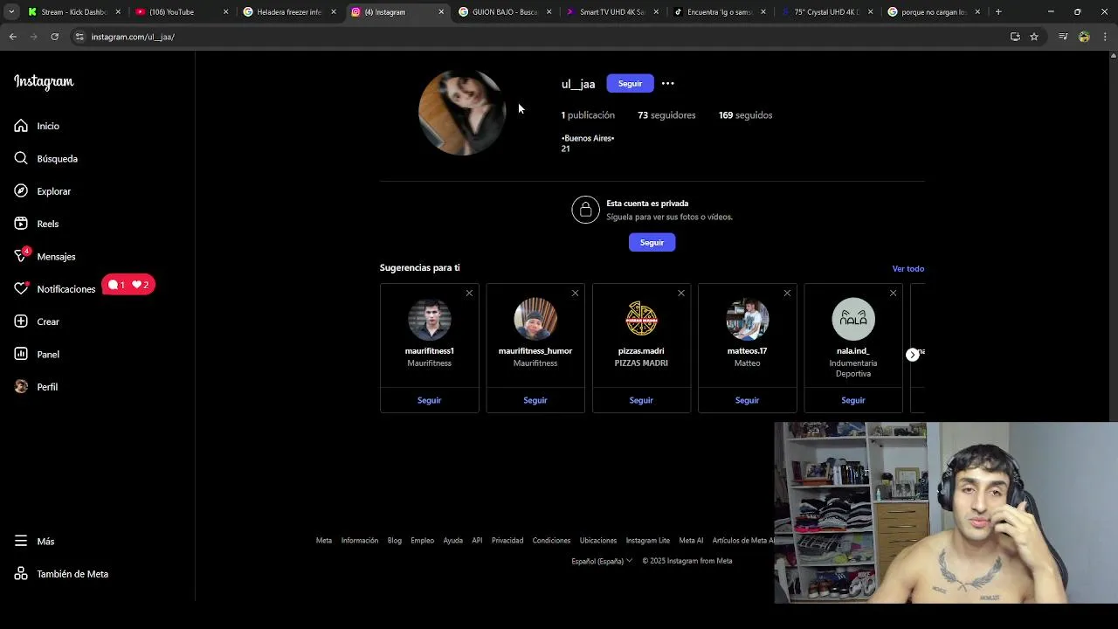Open Más hamburger menu
Viewport: 1118px width, 629px height.
click(21, 542)
